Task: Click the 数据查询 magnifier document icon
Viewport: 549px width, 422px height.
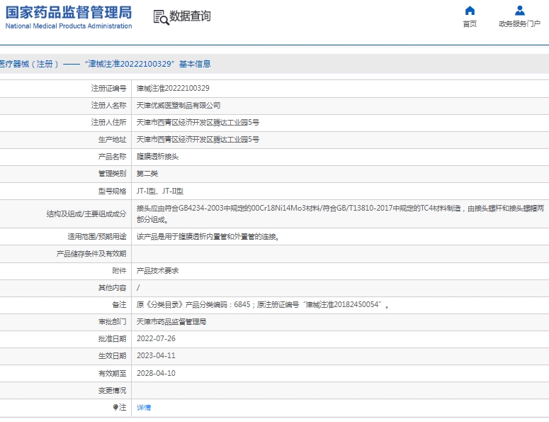Action: [x=161, y=17]
